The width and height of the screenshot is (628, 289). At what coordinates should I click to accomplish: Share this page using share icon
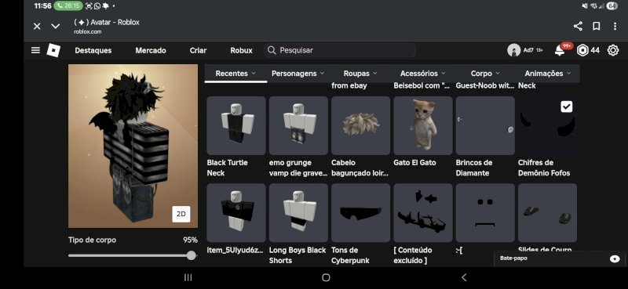[x=578, y=27]
